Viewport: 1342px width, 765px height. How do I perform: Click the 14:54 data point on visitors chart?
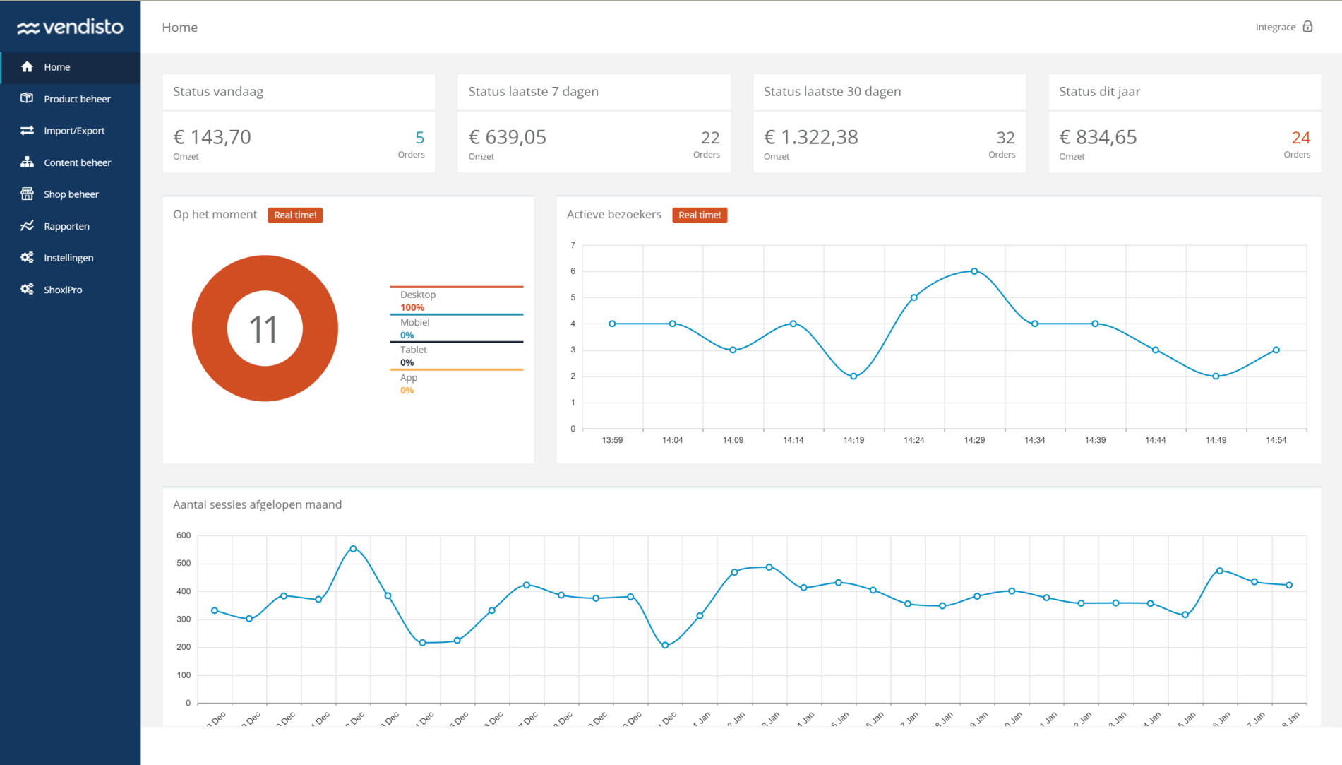(x=1276, y=350)
